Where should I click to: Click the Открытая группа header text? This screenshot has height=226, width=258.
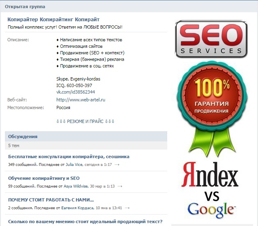[x=25, y=7]
